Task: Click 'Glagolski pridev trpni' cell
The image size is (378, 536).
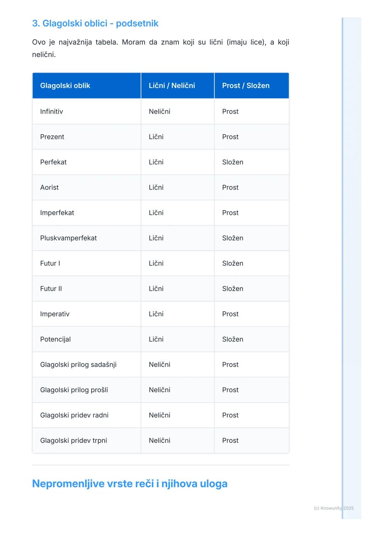Action: point(73,440)
